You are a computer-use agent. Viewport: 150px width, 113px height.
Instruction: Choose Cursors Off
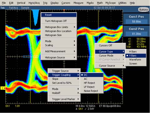pos(110,46)
